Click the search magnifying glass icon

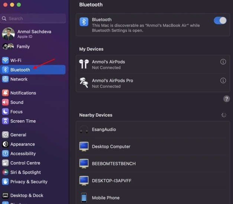[4, 19]
